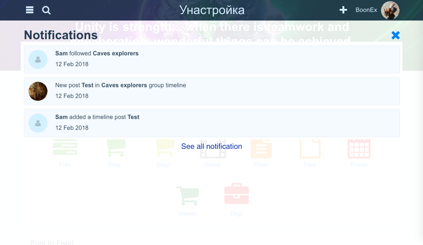Open the add content plus icon
Viewport: 423px width, 245px height.
click(x=343, y=9)
